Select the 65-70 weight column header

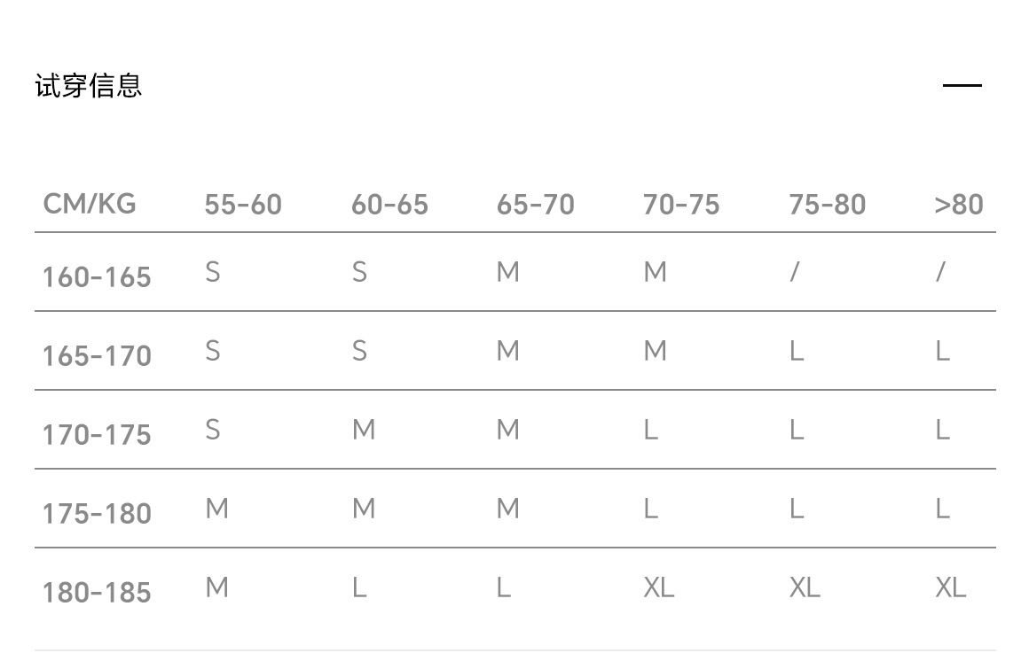536,205
